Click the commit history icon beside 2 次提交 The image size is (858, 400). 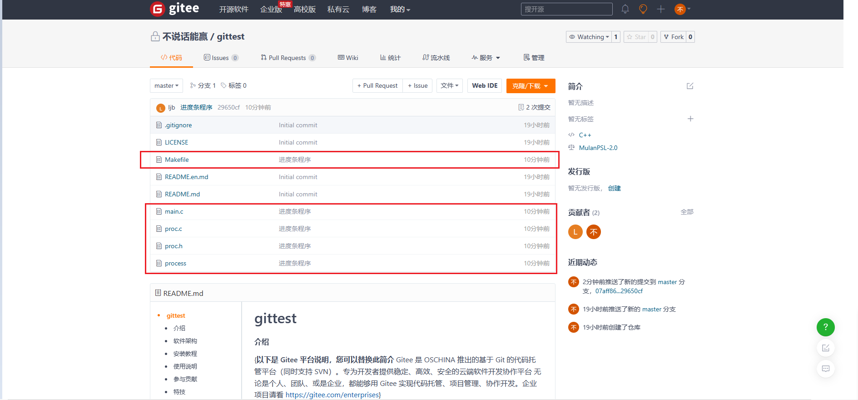[521, 107]
